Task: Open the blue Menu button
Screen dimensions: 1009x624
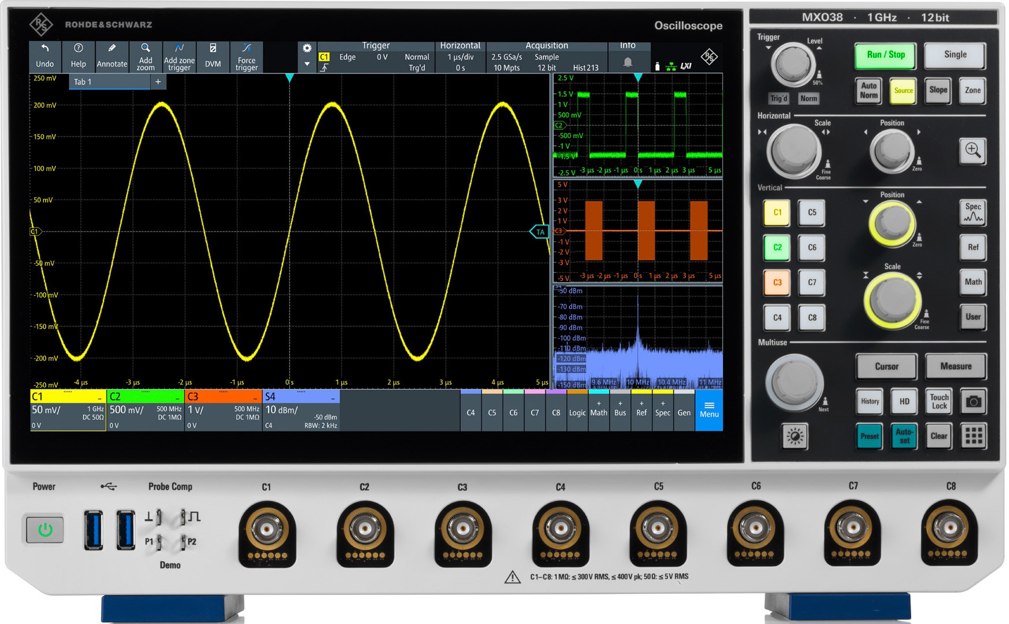Action: 709,410
